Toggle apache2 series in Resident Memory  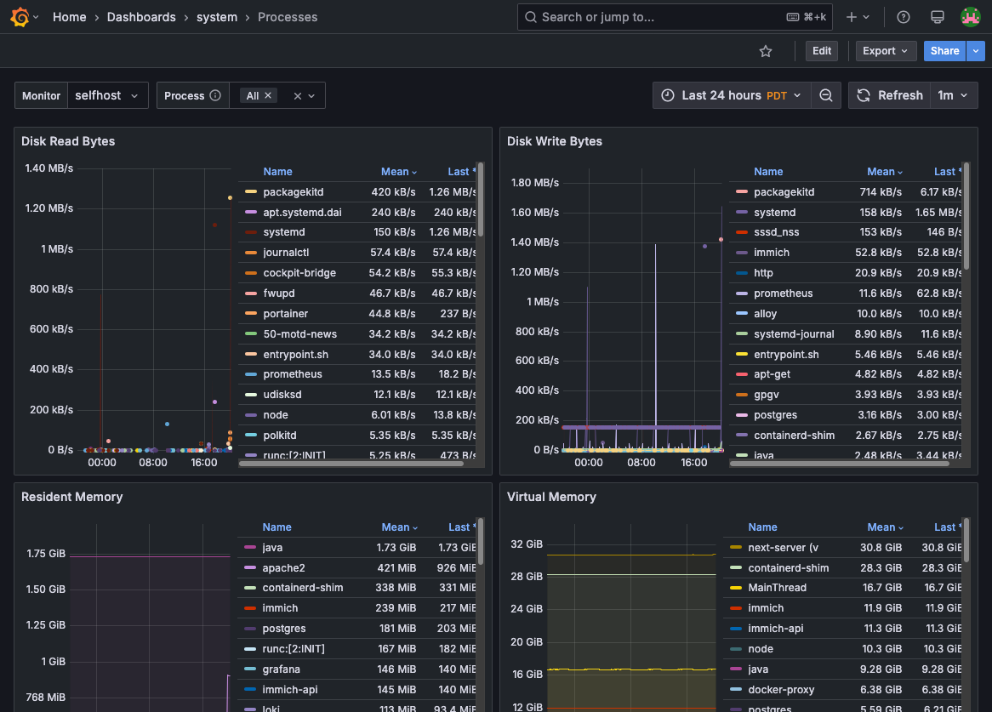tap(283, 568)
